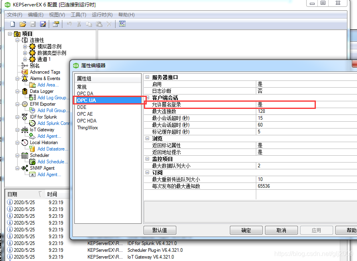Launch the Quick Client QC icon
357x261 pixels.
pyautogui.click(x=122, y=24)
